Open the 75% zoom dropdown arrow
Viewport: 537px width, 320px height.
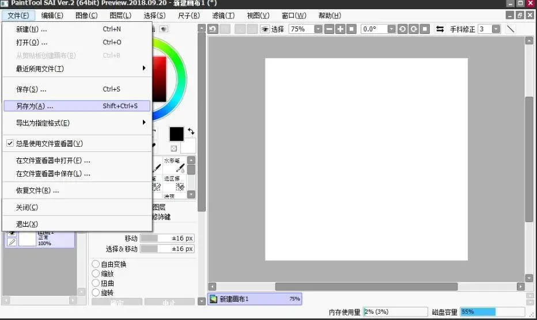click(x=318, y=29)
